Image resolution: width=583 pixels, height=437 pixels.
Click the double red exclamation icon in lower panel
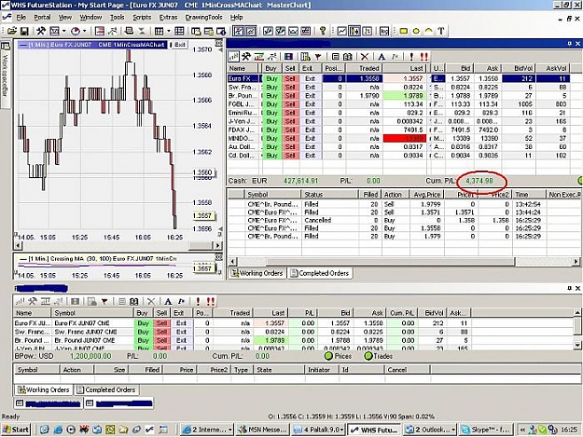click(211, 302)
